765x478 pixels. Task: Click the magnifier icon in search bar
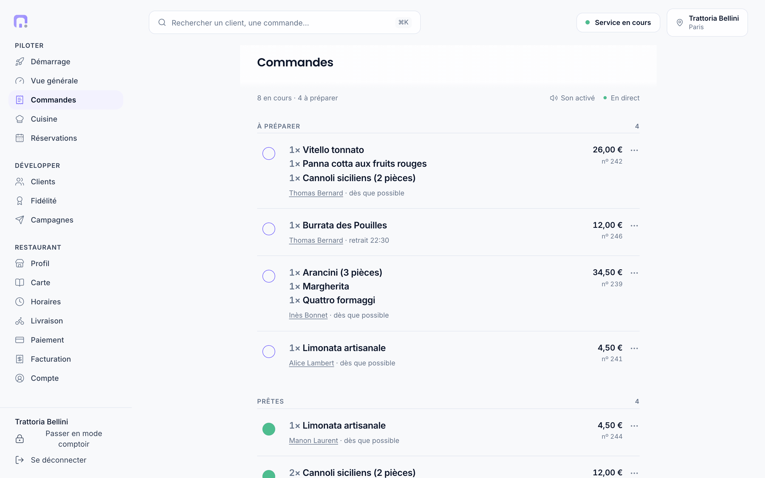point(162,23)
